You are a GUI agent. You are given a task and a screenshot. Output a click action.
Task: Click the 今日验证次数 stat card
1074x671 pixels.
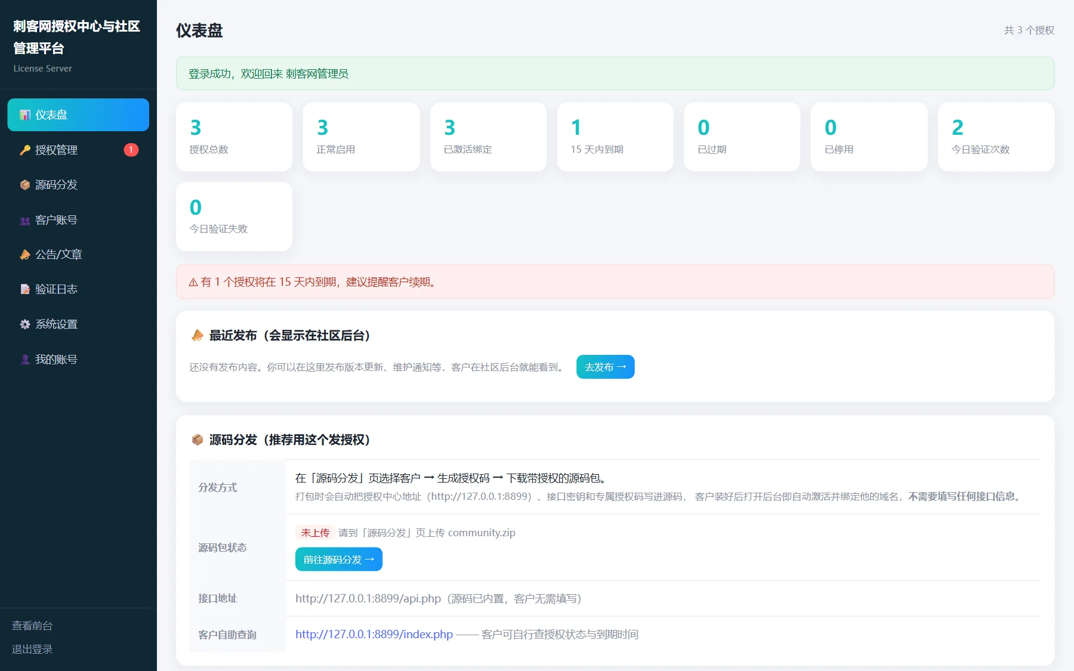996,137
